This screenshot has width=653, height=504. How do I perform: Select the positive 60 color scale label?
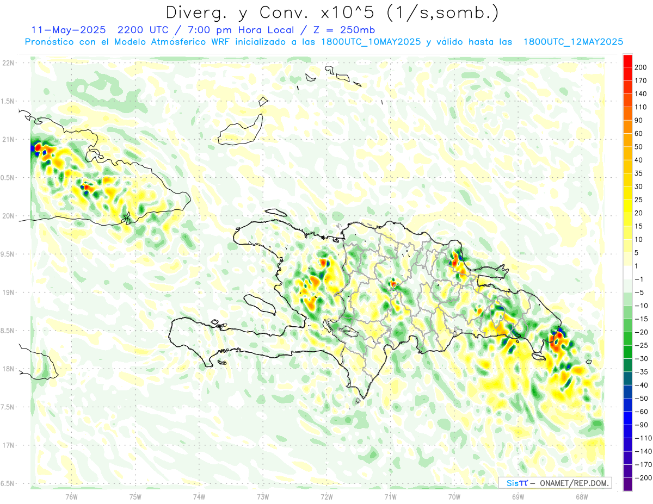(x=639, y=134)
